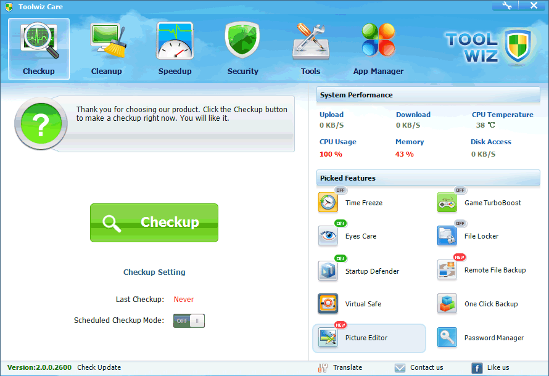The width and height of the screenshot is (549, 376).
Task: Click the Check Update link
Action: (x=99, y=367)
